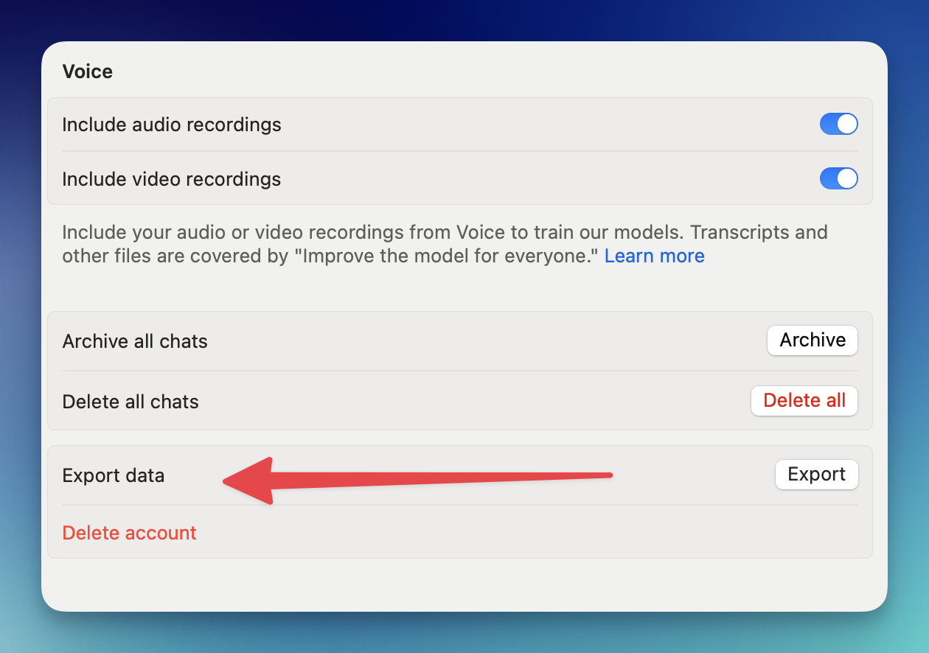Click the red Delete all chats action

pos(804,400)
